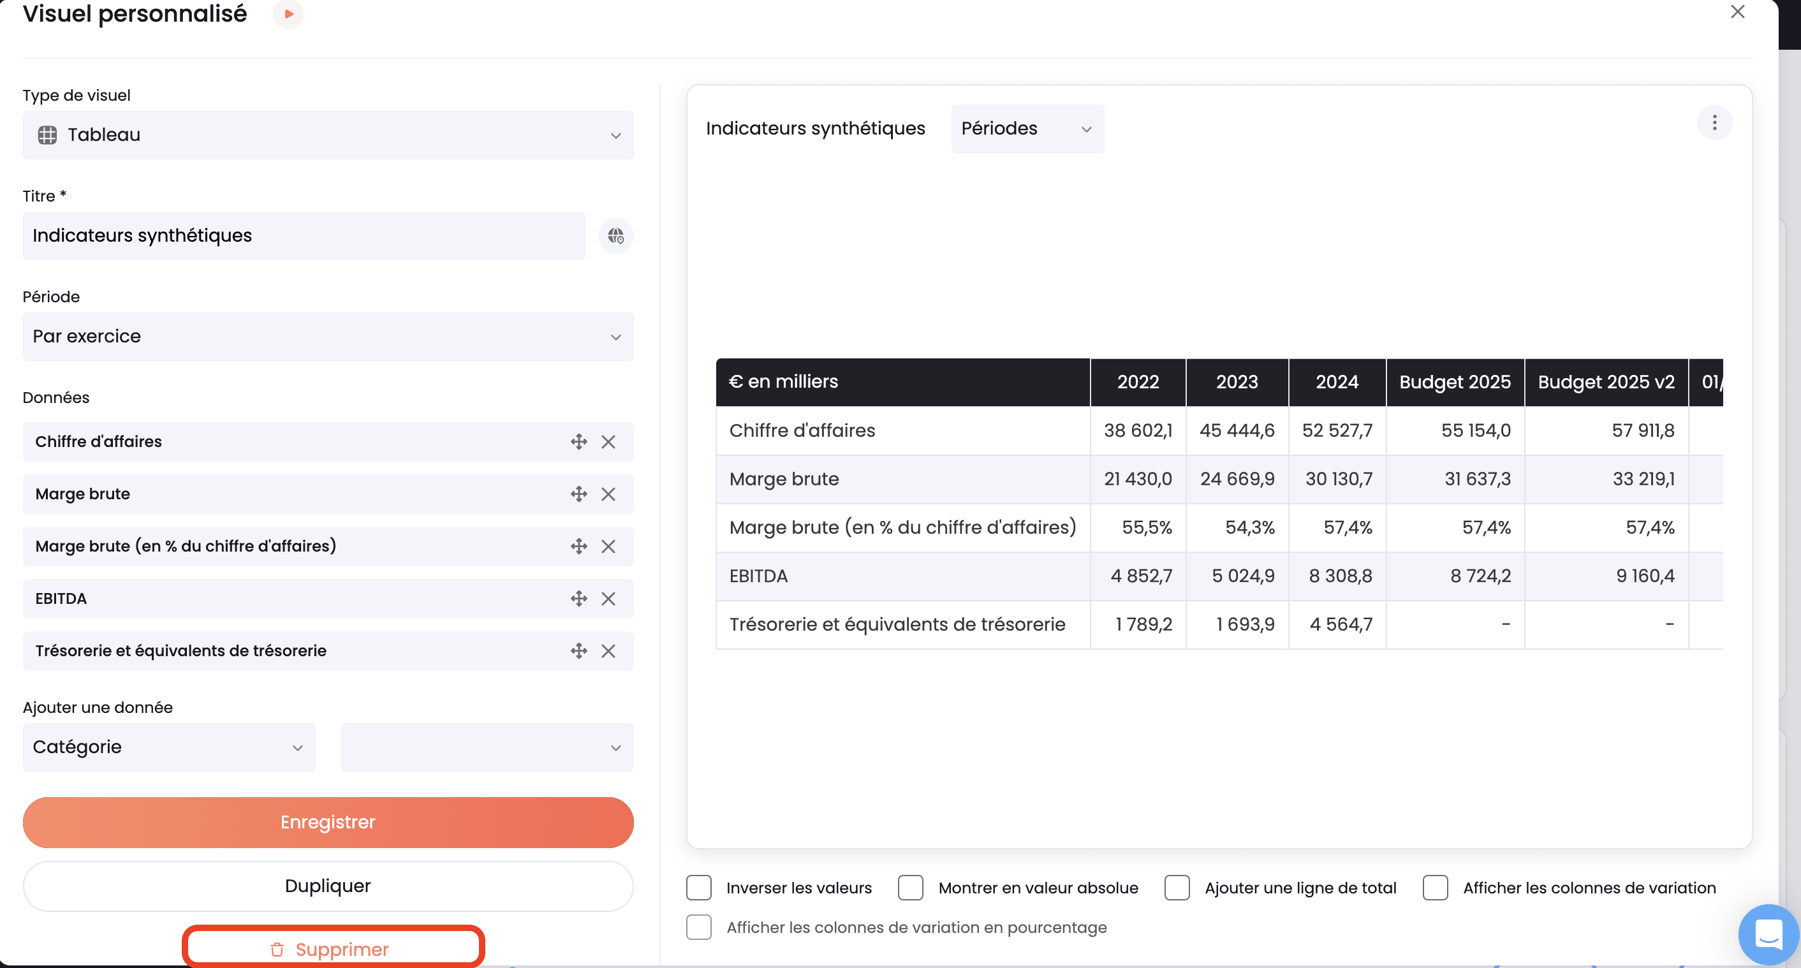Enable Afficher les colonnes de variation
Viewport: 1801px width, 968px height.
[x=1436, y=888]
